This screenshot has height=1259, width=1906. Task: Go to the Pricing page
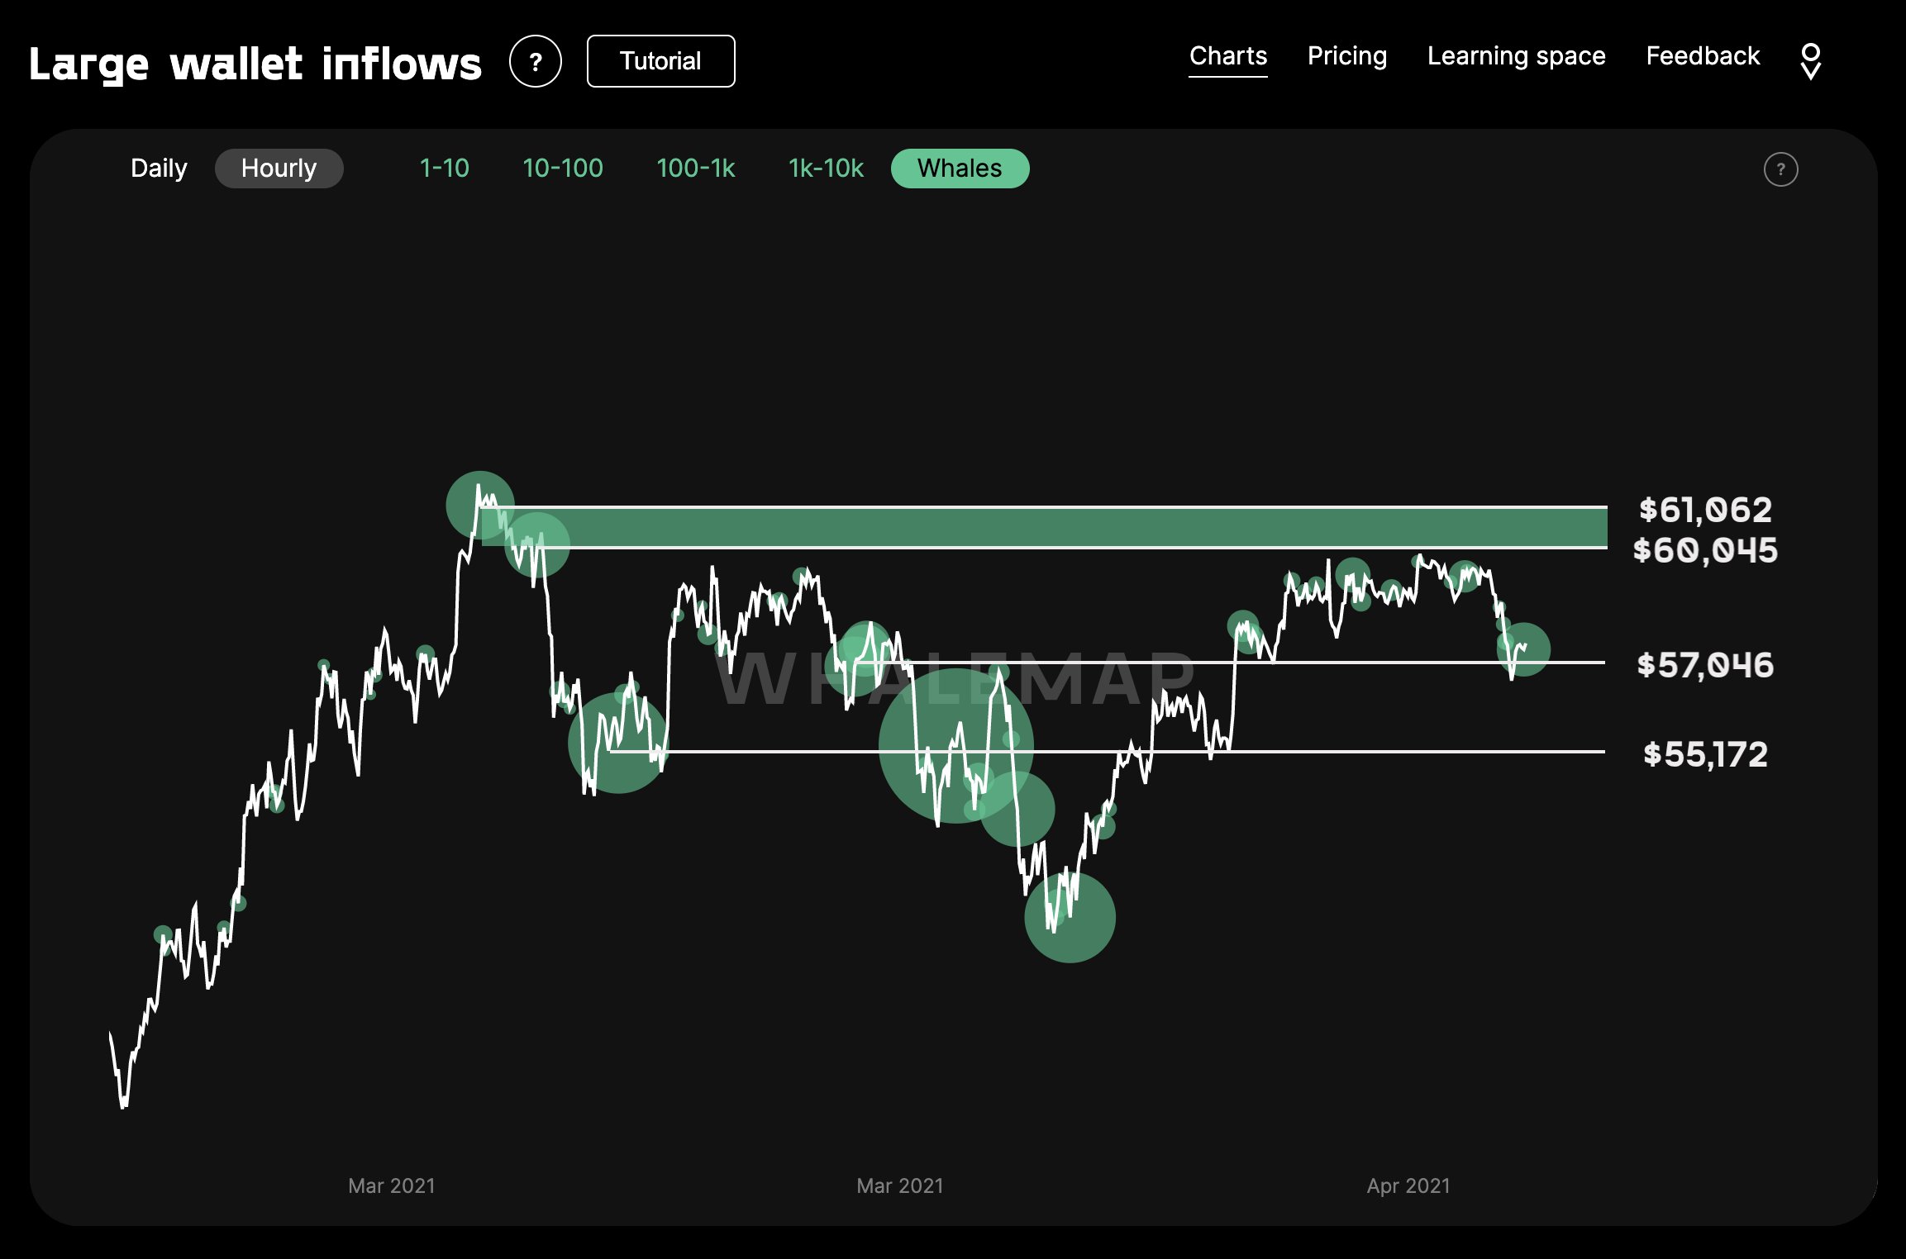(x=1347, y=56)
